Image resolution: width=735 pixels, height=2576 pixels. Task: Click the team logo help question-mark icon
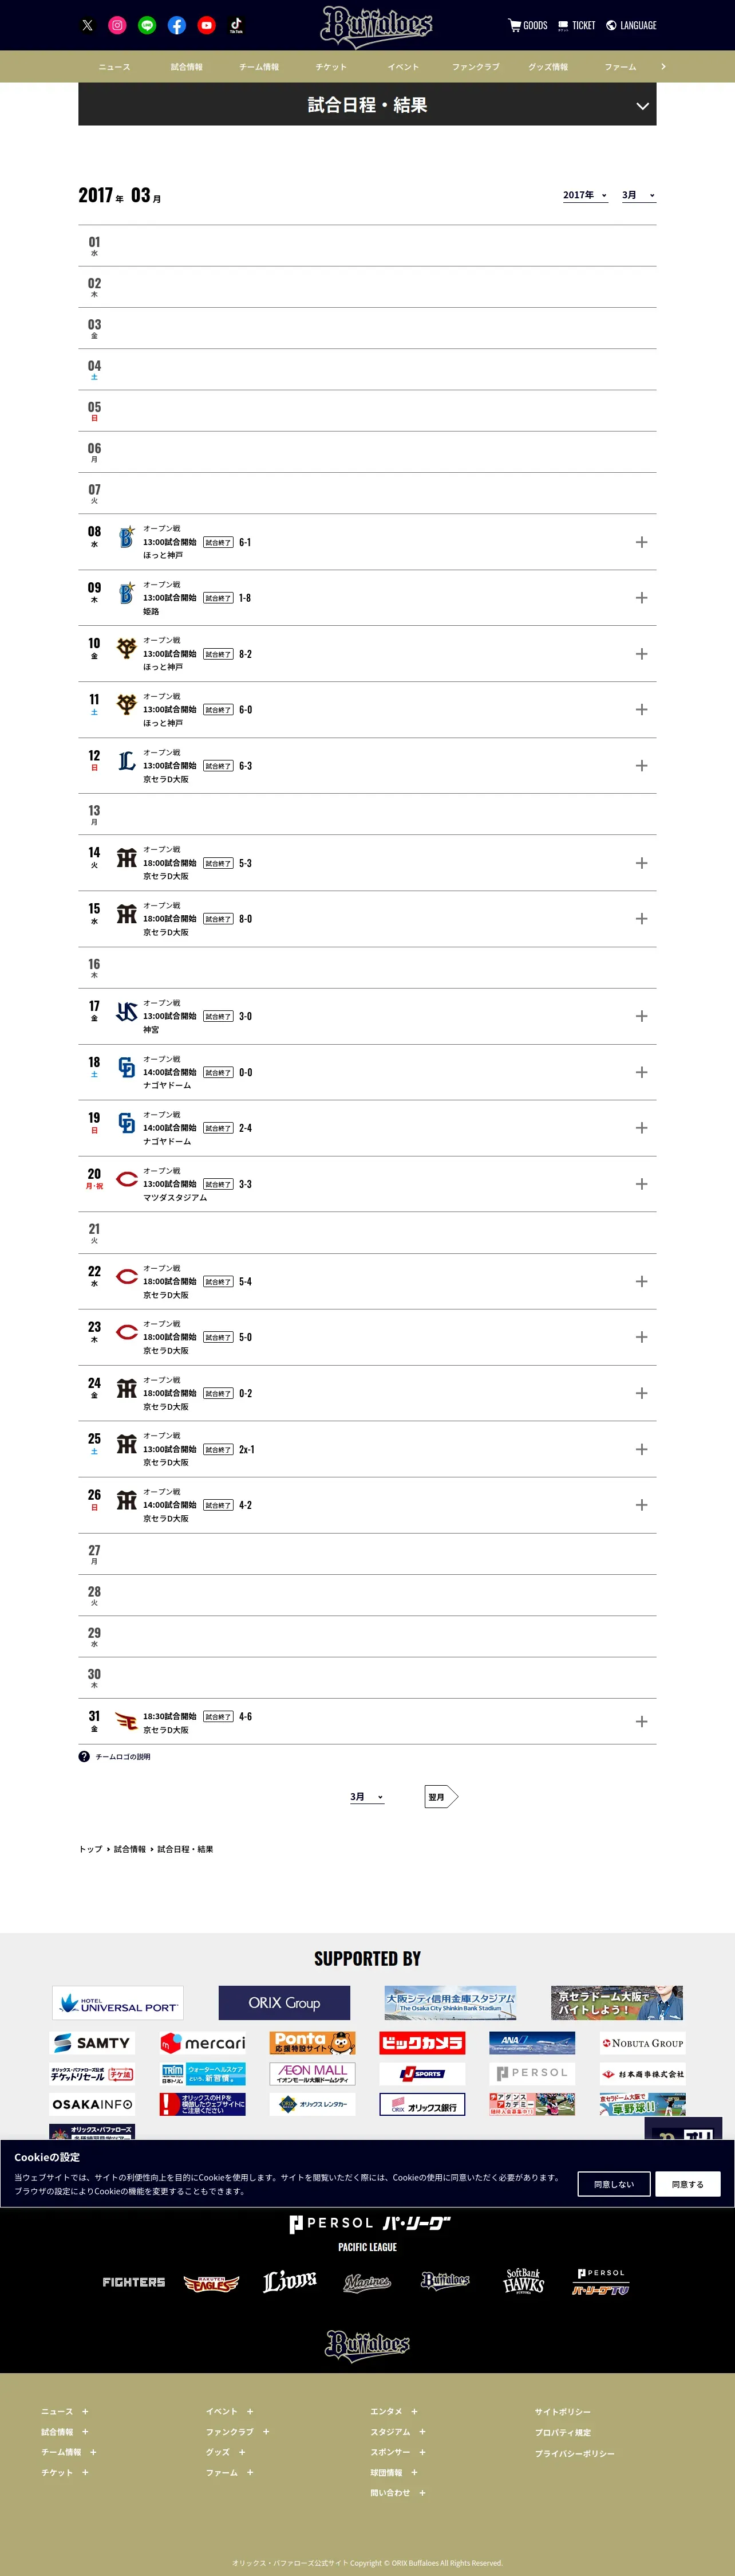(84, 1756)
